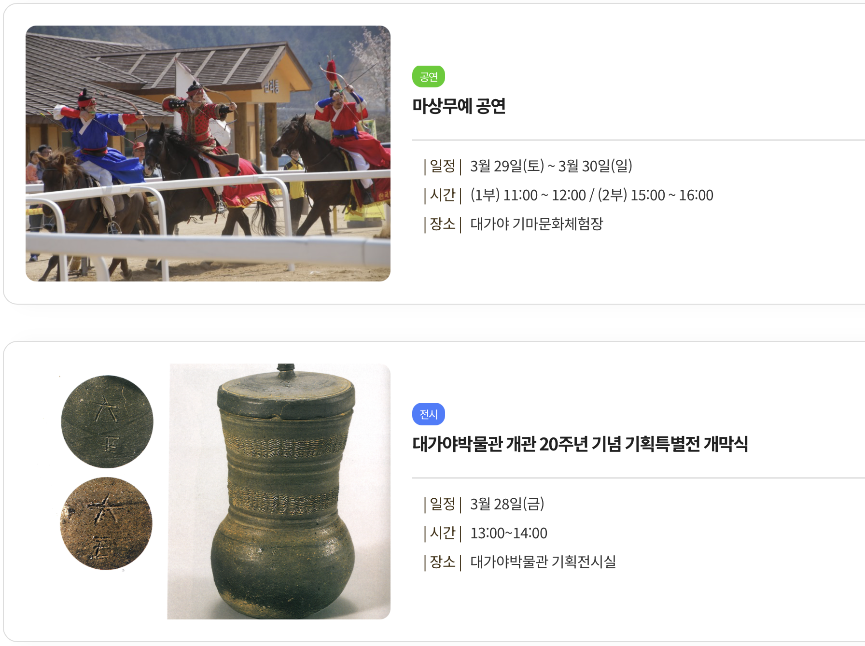The image size is (865, 646).
Task: Click the exhibition date 3월 28일(금)
Action: point(507,504)
